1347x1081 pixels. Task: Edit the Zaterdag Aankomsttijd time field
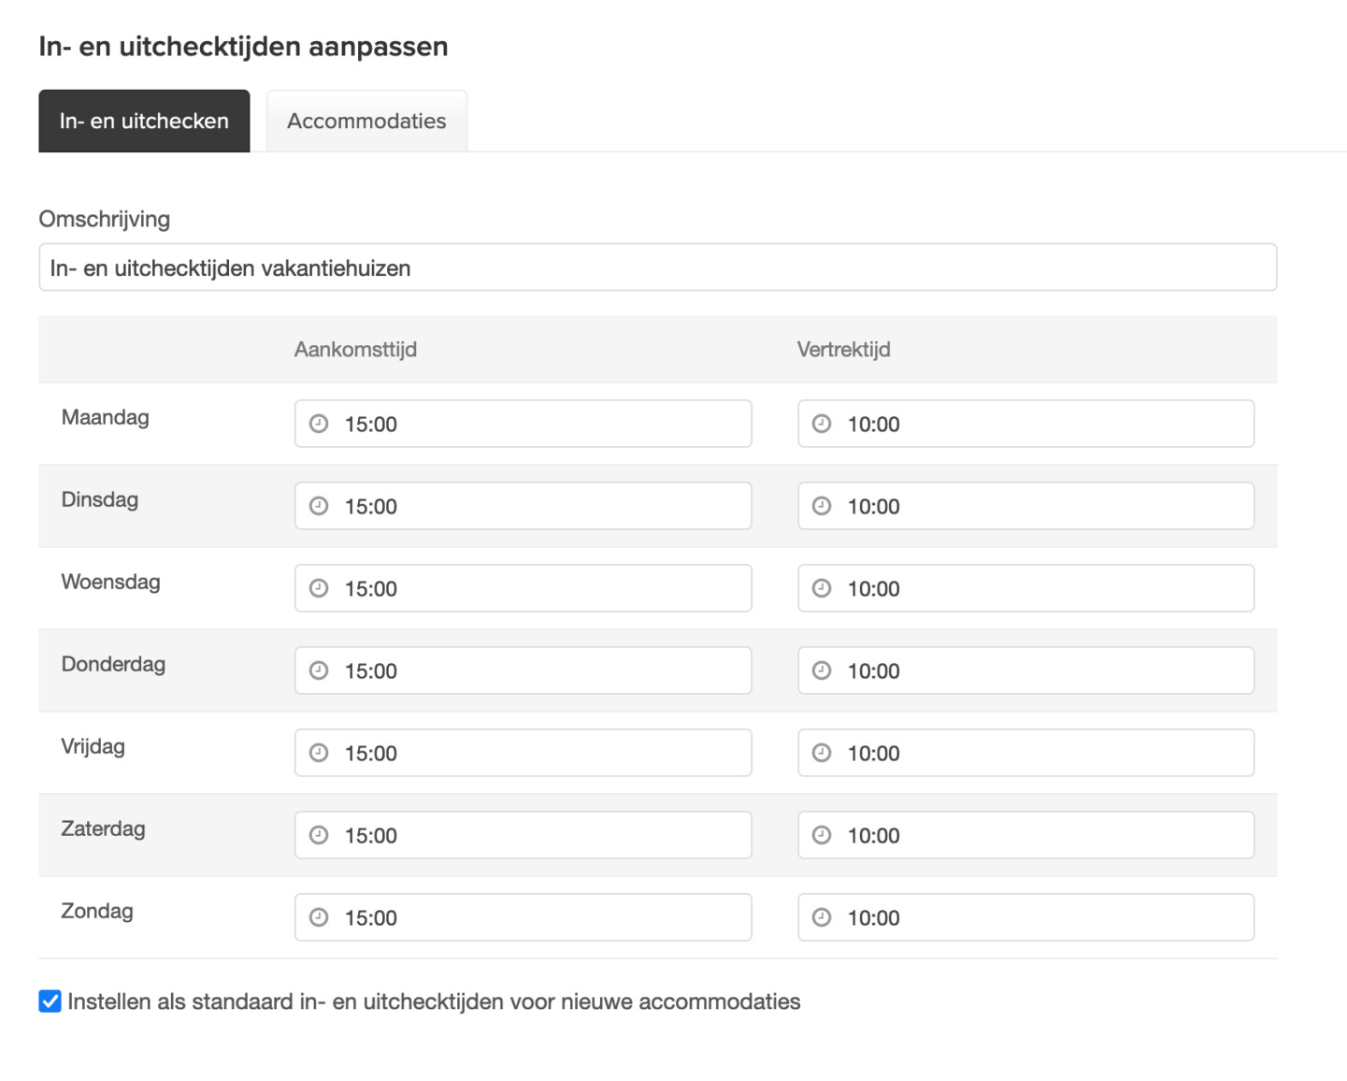click(542, 835)
